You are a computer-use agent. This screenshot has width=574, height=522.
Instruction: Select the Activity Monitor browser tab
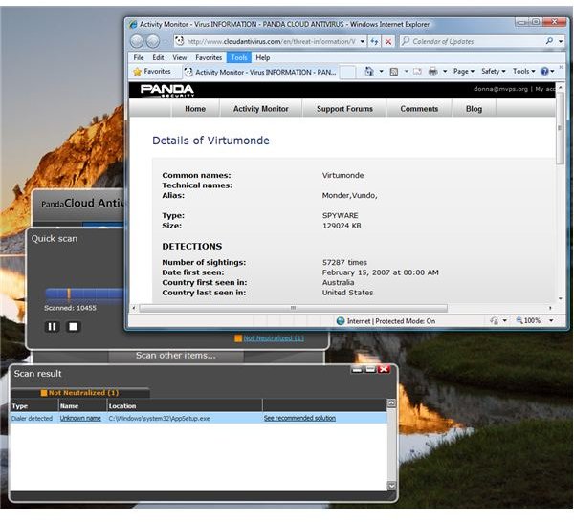click(x=260, y=72)
